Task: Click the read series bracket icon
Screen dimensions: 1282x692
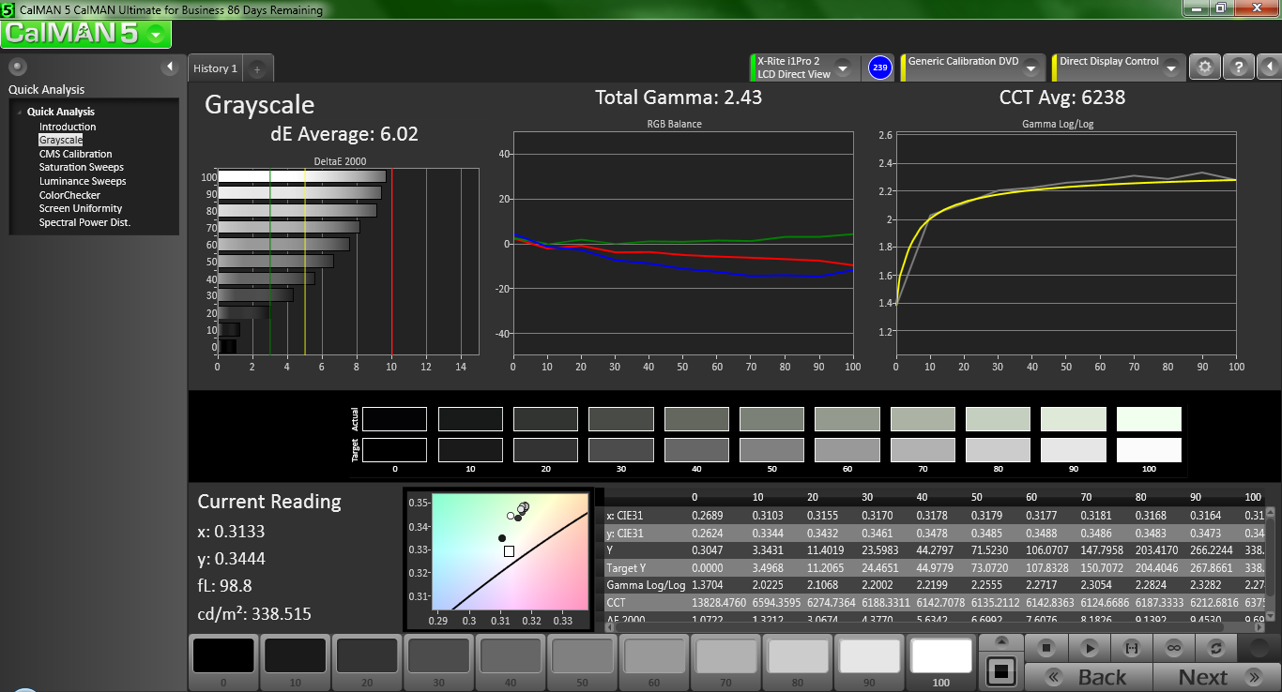Action: 1131,648
